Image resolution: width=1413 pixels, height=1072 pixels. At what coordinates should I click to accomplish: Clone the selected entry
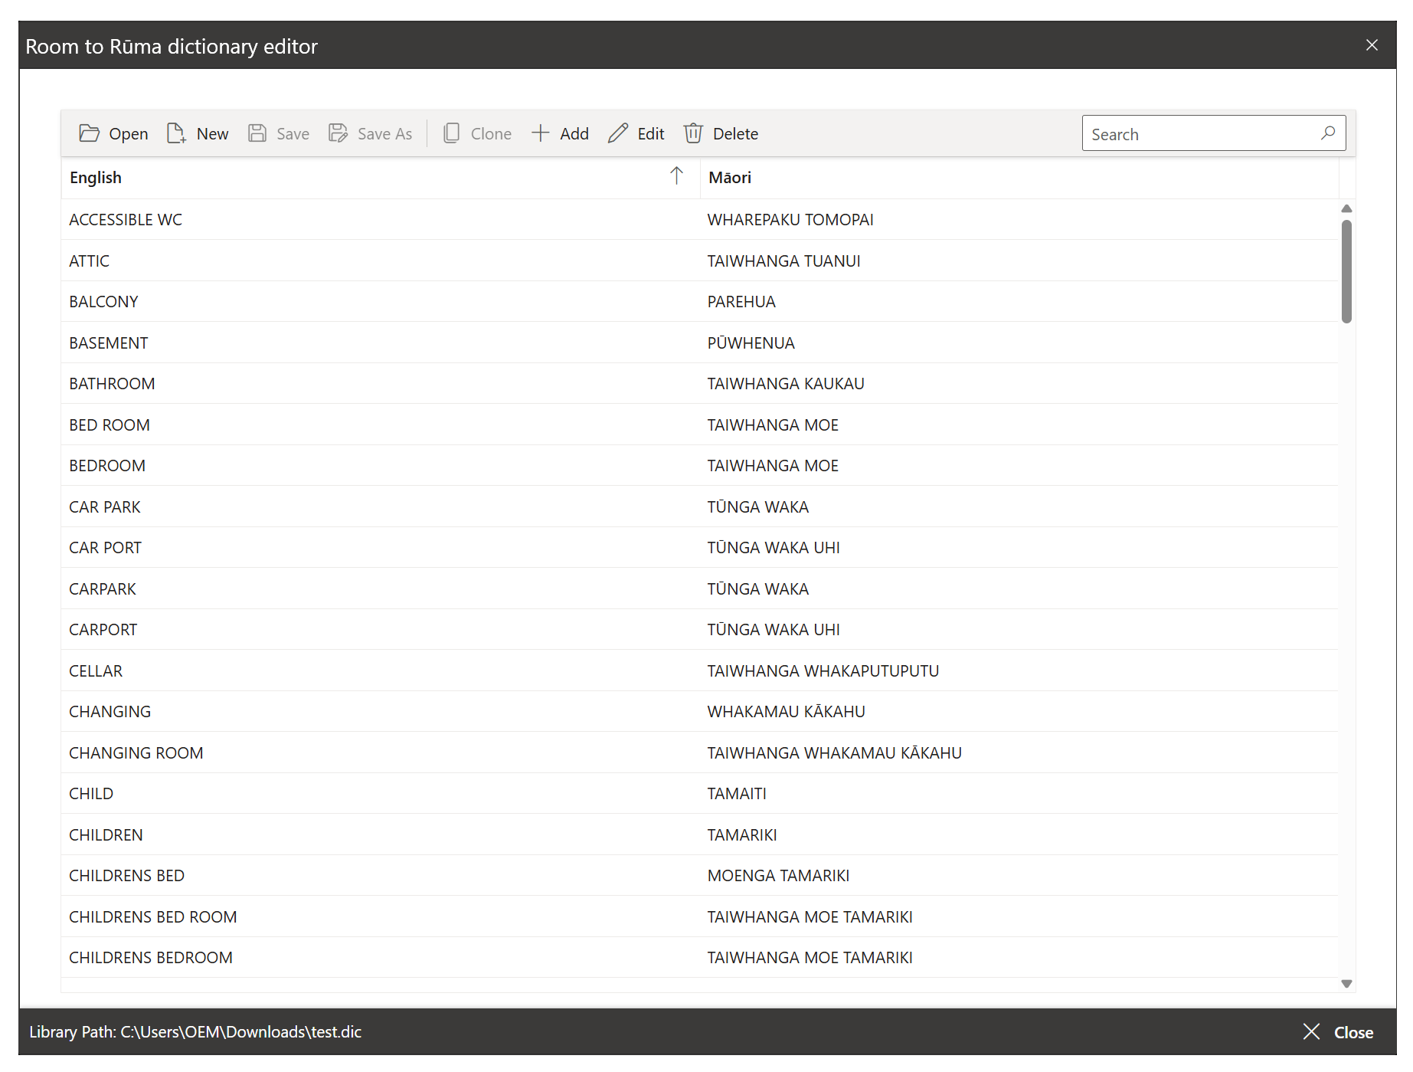click(477, 133)
